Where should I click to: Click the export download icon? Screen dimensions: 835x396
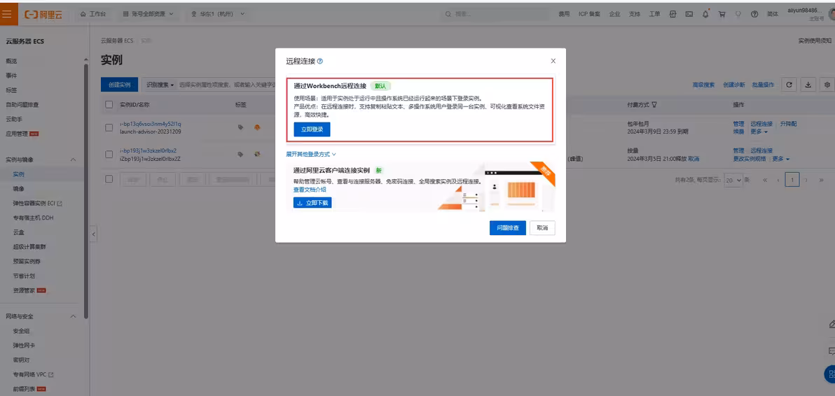pos(808,85)
